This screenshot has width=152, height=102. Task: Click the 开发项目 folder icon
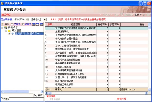coord(9,31)
